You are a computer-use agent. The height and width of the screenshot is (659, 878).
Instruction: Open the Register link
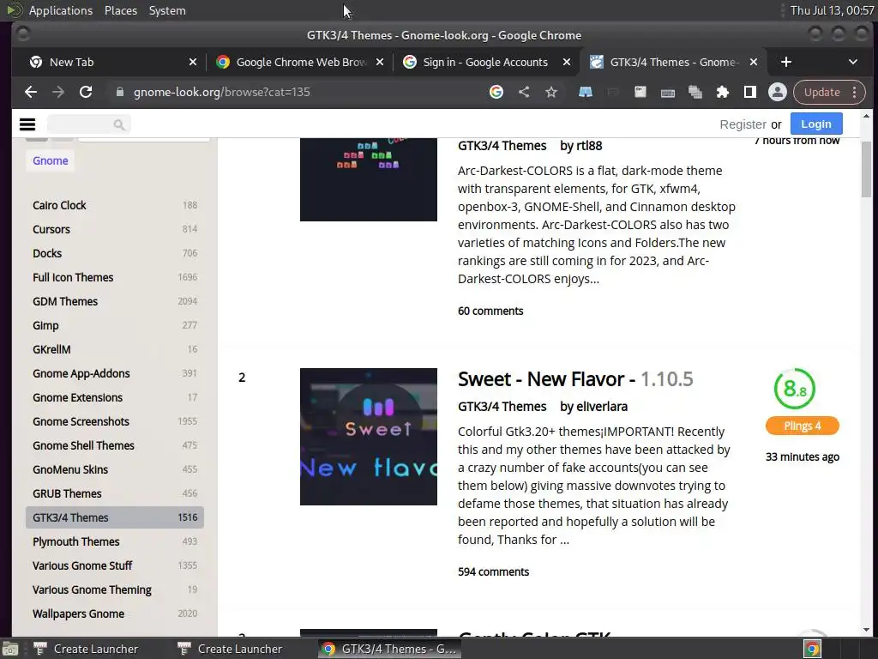743,124
